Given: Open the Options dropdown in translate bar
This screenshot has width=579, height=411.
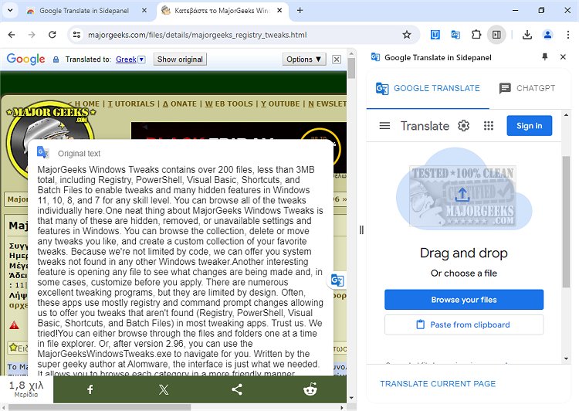Looking at the screenshot, I should pyautogui.click(x=304, y=59).
